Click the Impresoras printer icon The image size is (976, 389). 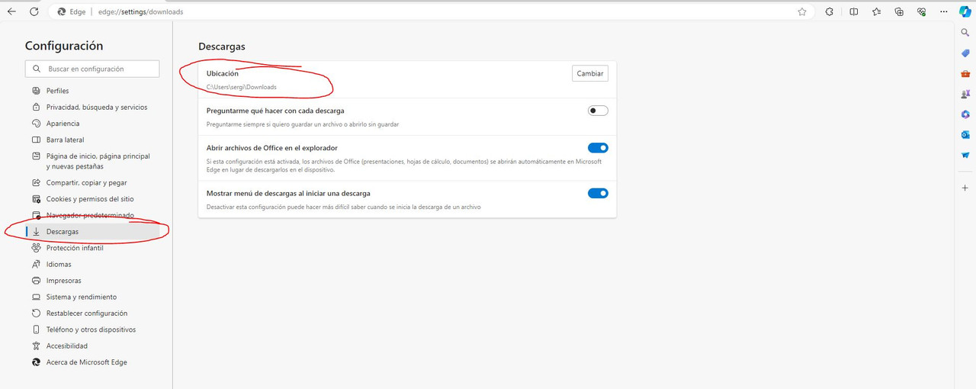(36, 281)
